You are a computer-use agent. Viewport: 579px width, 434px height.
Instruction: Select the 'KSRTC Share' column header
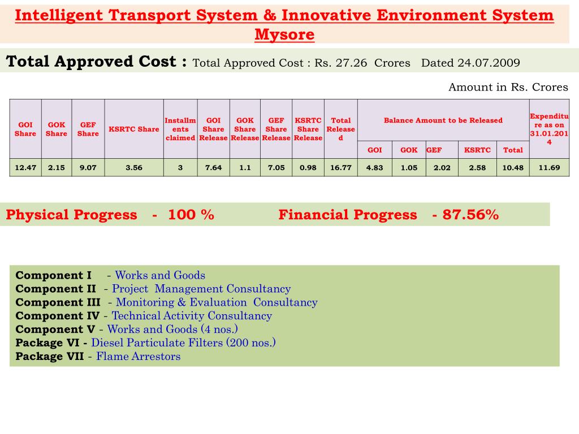point(134,129)
